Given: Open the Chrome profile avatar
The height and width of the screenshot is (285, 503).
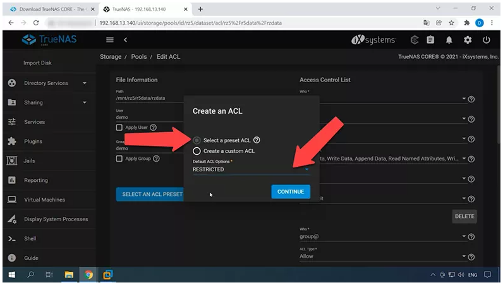Looking at the screenshot, I should point(479,23).
